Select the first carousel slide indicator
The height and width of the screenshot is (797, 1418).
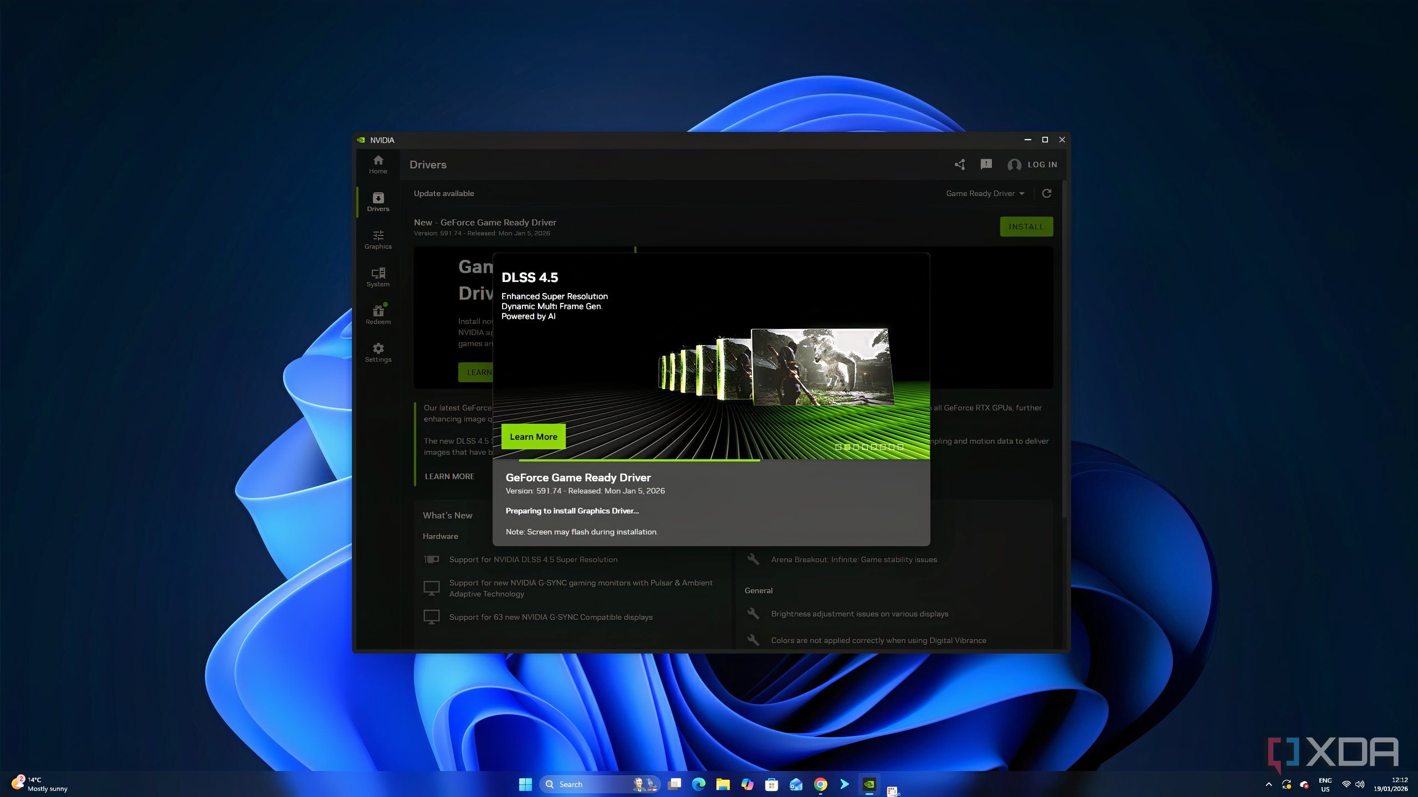point(838,446)
